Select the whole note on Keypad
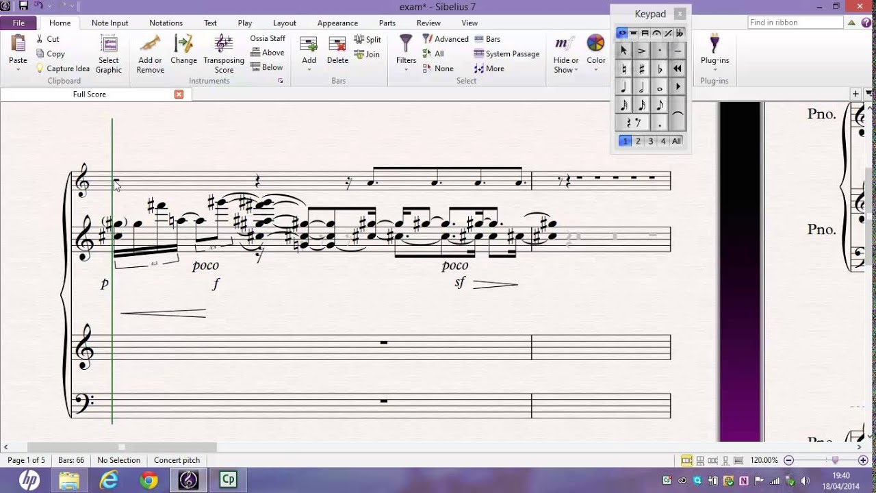Image resolution: width=876 pixels, height=493 pixels. (660, 86)
